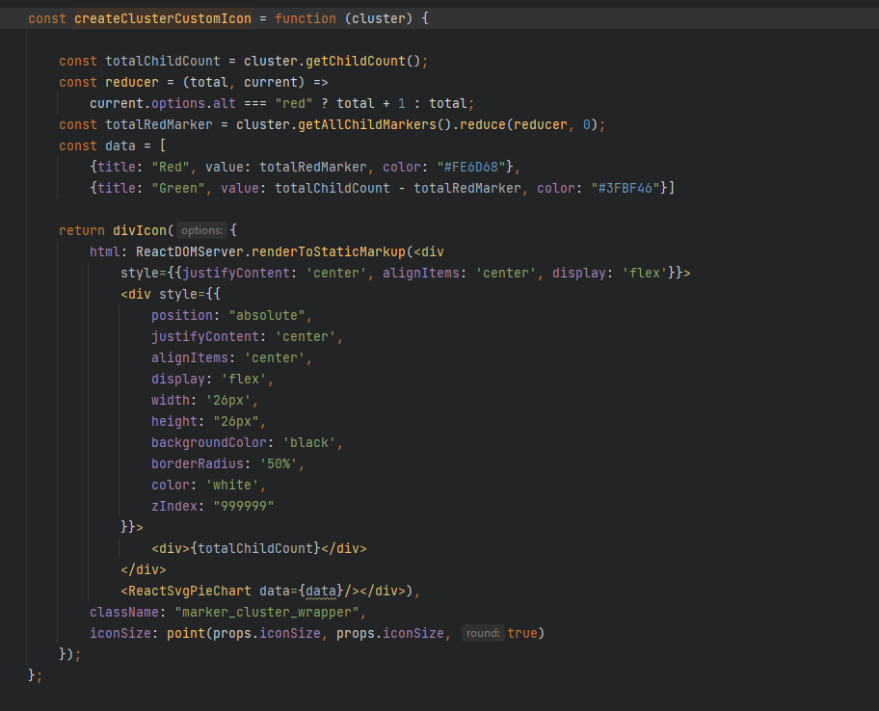Click the 'return' keyword
Viewport: 879px width, 711px height.
[x=82, y=230]
